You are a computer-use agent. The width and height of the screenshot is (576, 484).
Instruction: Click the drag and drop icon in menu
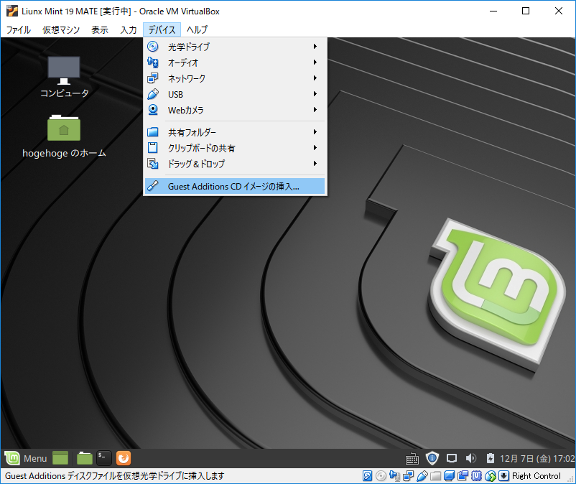[x=153, y=164]
